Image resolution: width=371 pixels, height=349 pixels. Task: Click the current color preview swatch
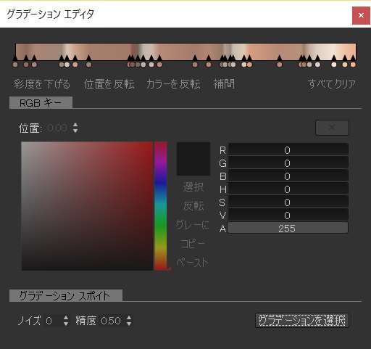pyautogui.click(x=193, y=159)
